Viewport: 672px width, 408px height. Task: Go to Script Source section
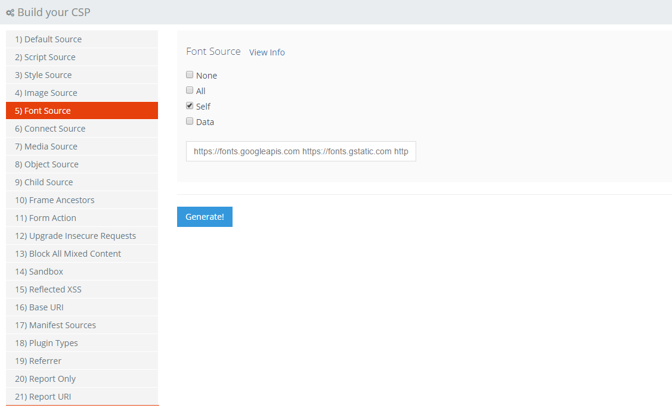tap(82, 57)
